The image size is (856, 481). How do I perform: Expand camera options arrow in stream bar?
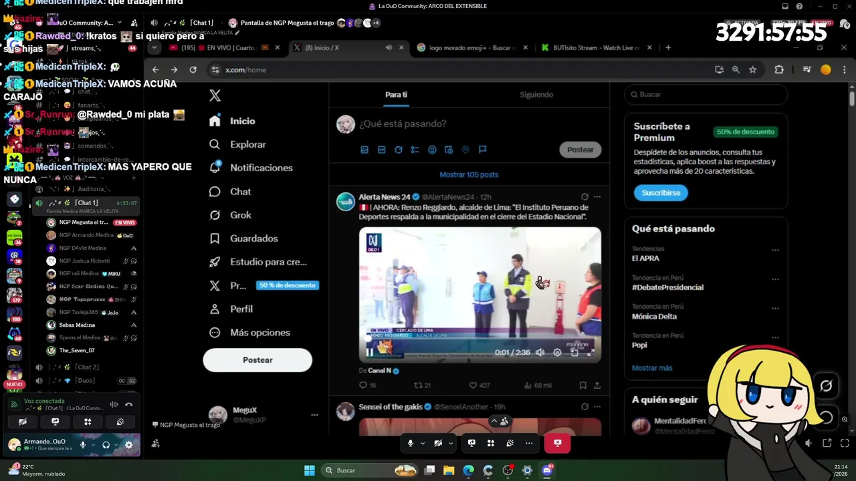tap(451, 443)
